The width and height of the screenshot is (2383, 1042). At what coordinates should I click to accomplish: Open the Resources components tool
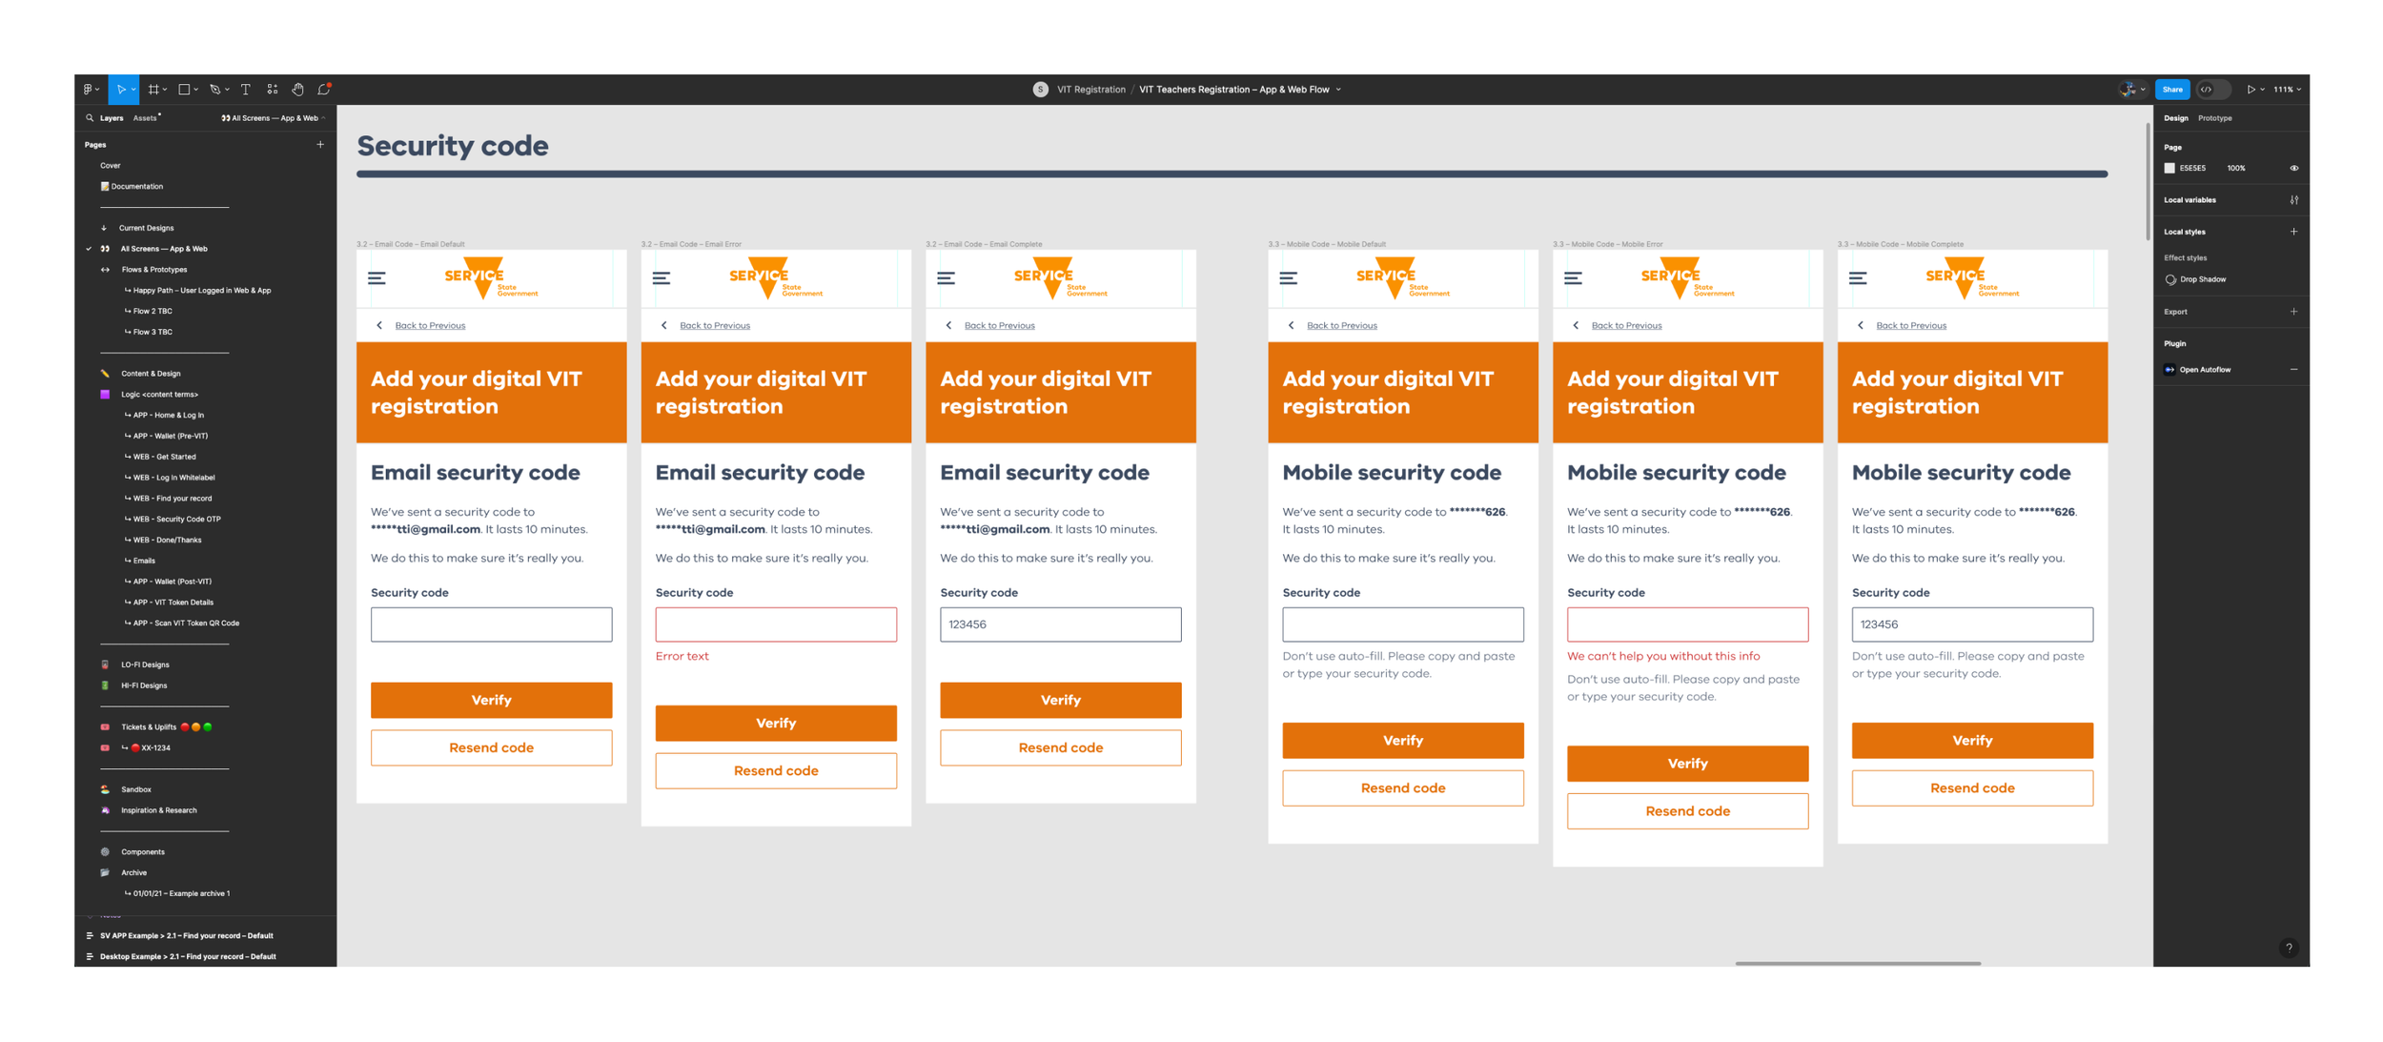(273, 90)
